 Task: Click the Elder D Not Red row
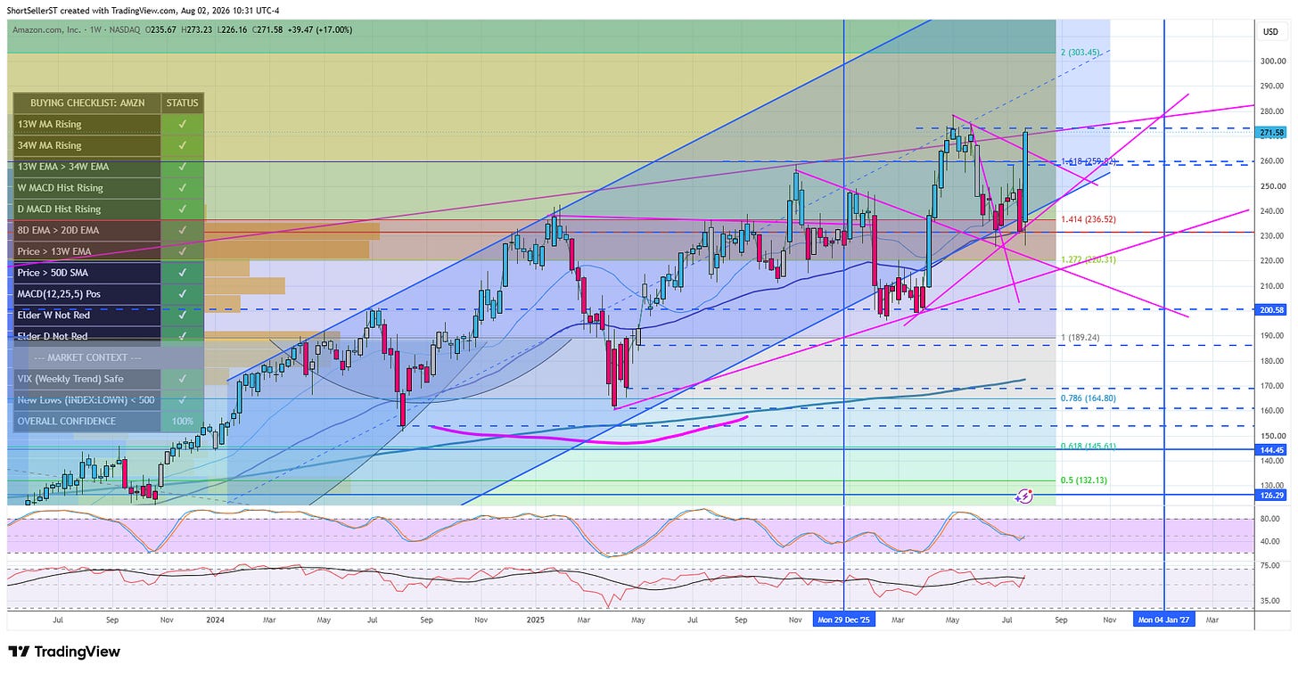point(108,336)
